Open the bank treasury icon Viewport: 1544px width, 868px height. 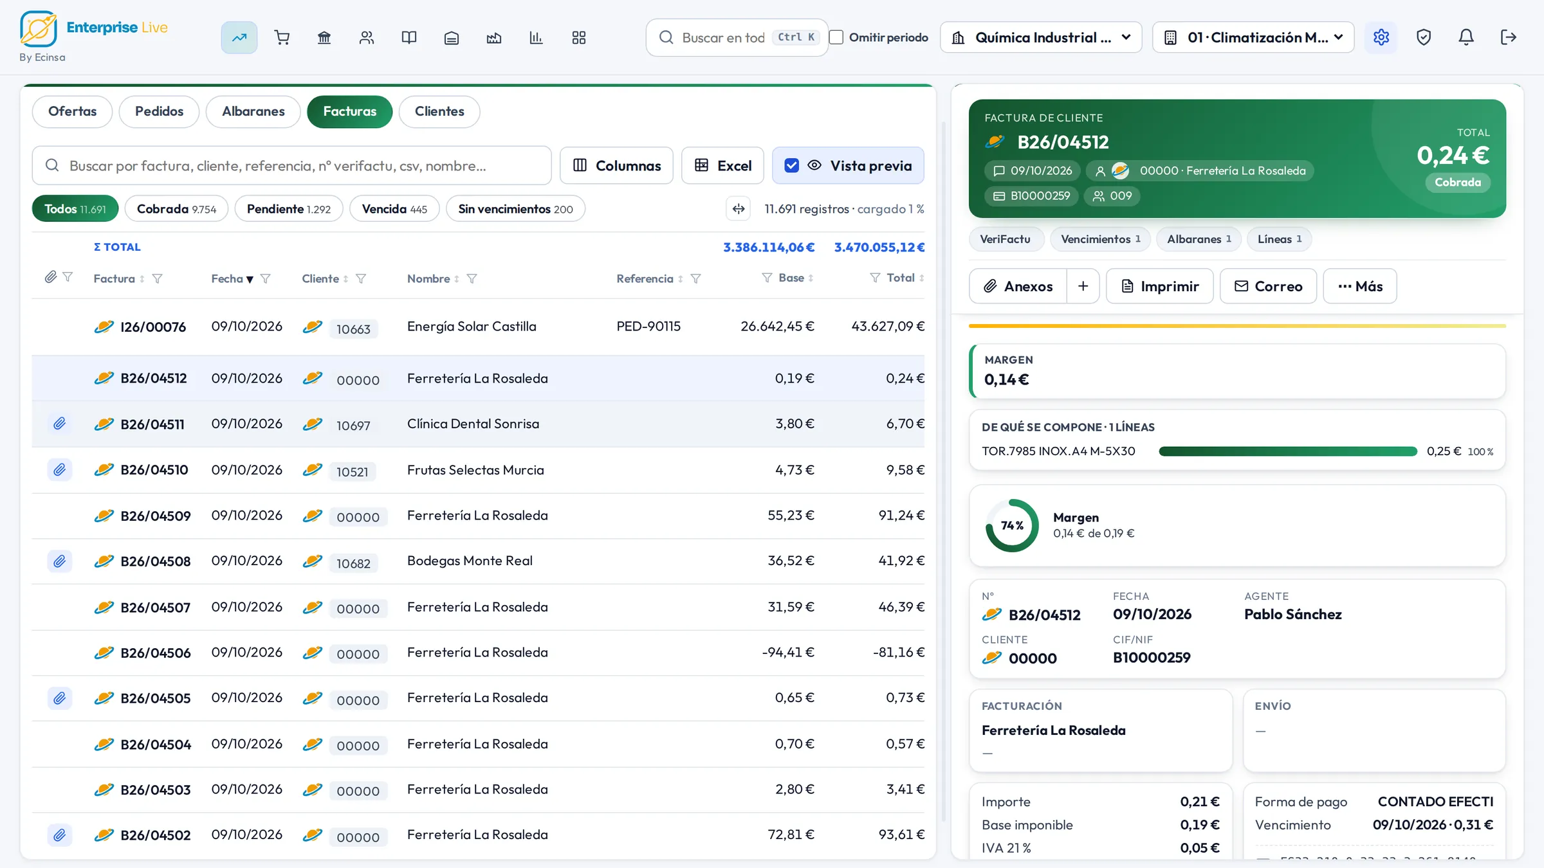pyautogui.click(x=324, y=37)
